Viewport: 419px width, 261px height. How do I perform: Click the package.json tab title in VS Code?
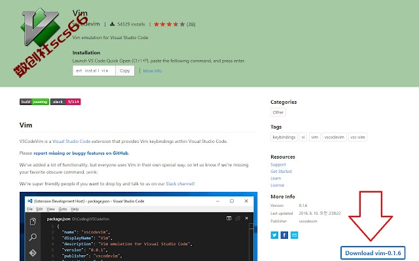[58, 219]
